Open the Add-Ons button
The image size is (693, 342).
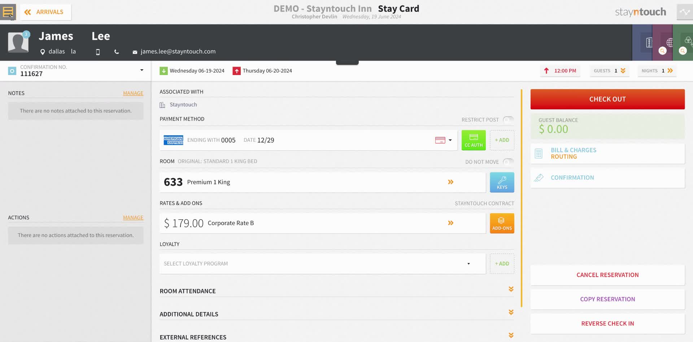[x=502, y=223]
